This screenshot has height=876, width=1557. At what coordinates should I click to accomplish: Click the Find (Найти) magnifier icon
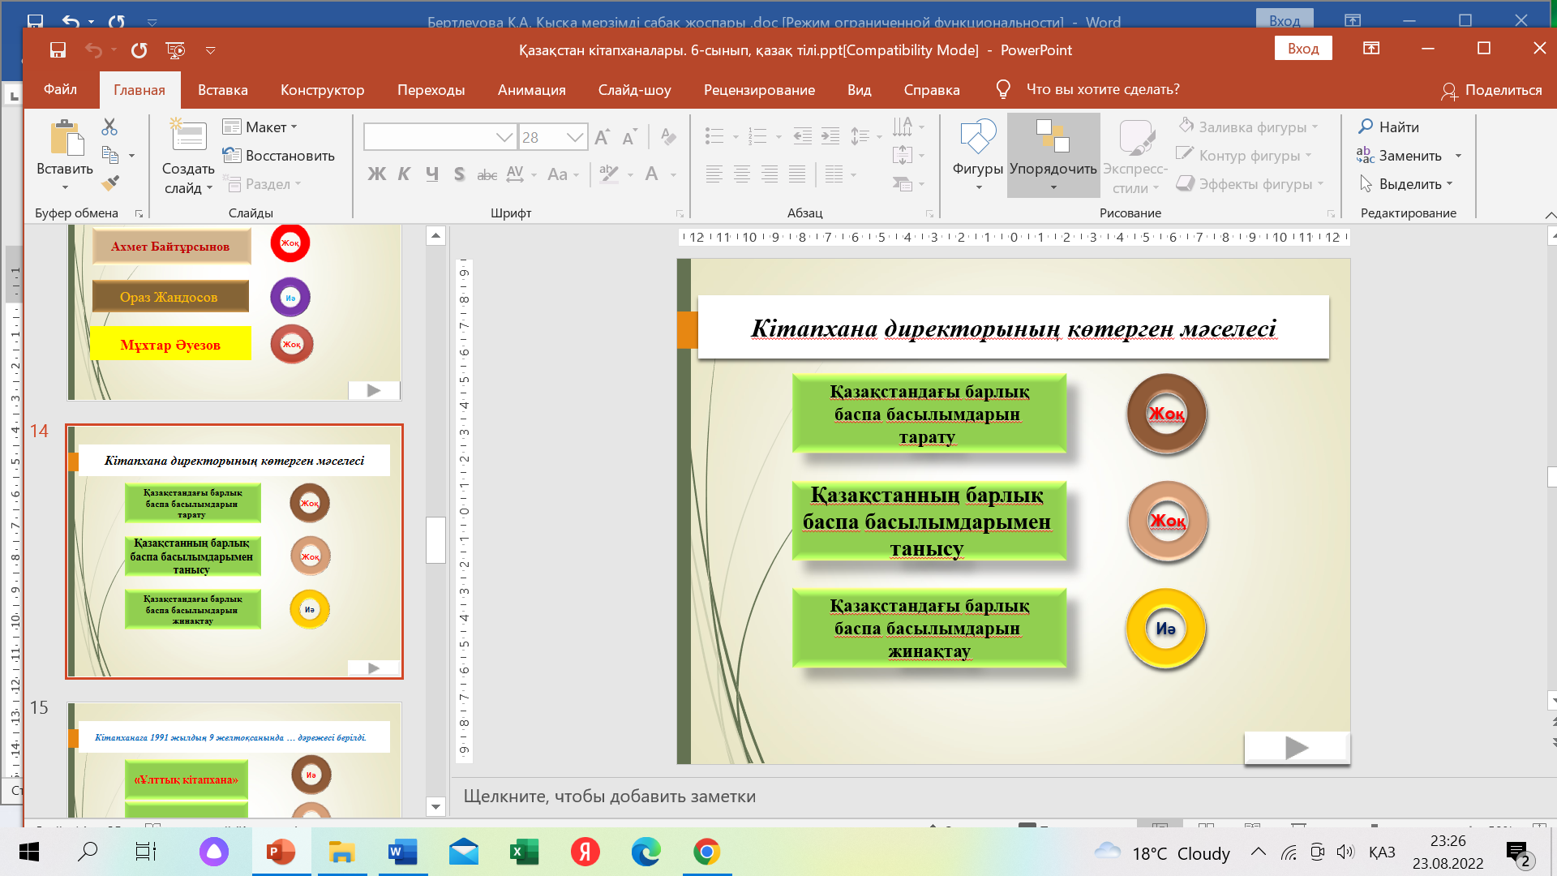tap(1366, 127)
